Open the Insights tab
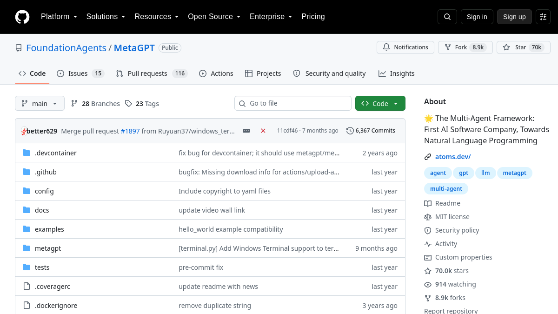 point(397,73)
